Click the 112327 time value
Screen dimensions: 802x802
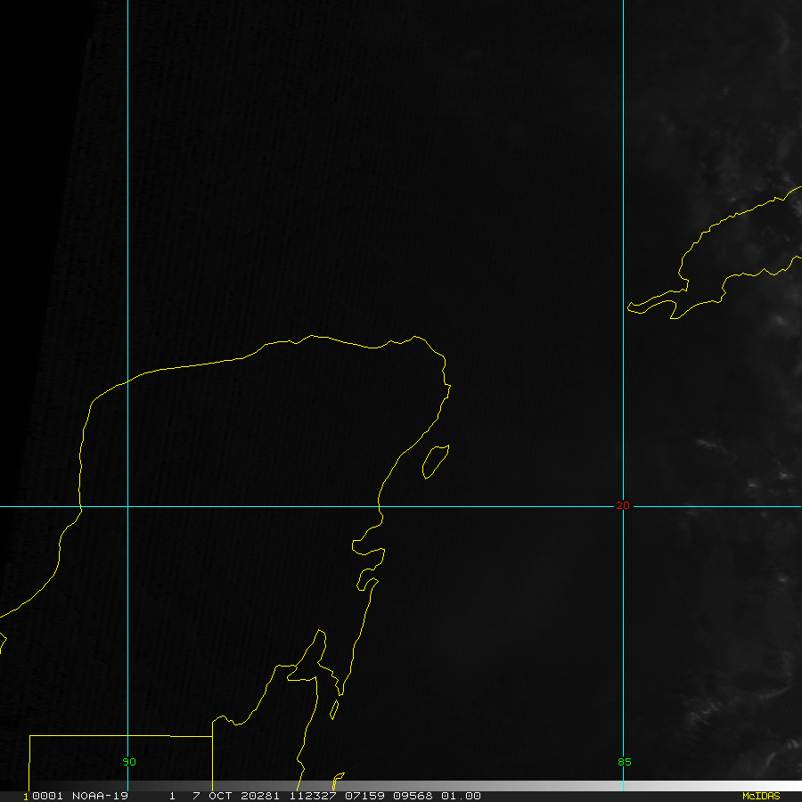313,796
